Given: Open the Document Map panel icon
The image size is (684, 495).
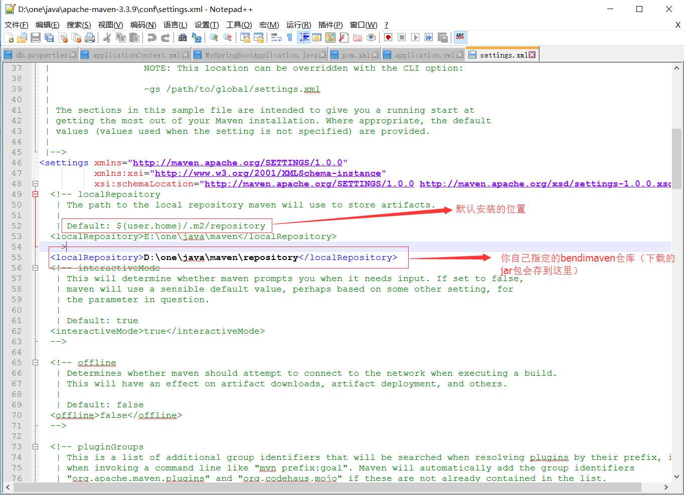Looking at the screenshot, I should [x=330, y=38].
